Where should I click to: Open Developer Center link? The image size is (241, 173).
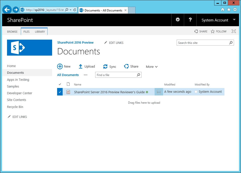(x=20, y=93)
